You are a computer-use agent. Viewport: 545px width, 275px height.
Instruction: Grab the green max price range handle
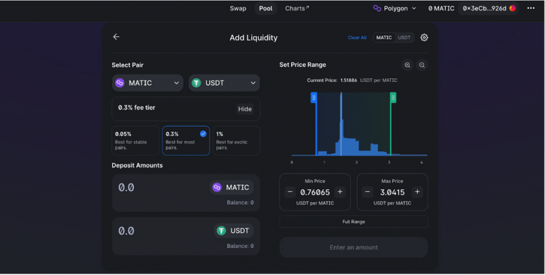point(393,97)
